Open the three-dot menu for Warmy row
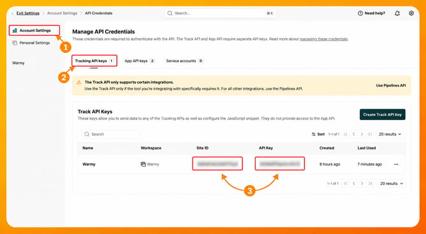426x234 pixels. coord(396,164)
